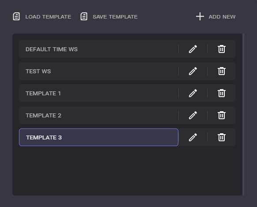Edit TEMPLATE 2 with pencil icon
257x207 pixels.
point(193,115)
